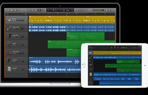Image resolution: width=148 pixels, height=95 pixels.
Task: Select the My Vocal audio region
Action: tap(55, 61)
